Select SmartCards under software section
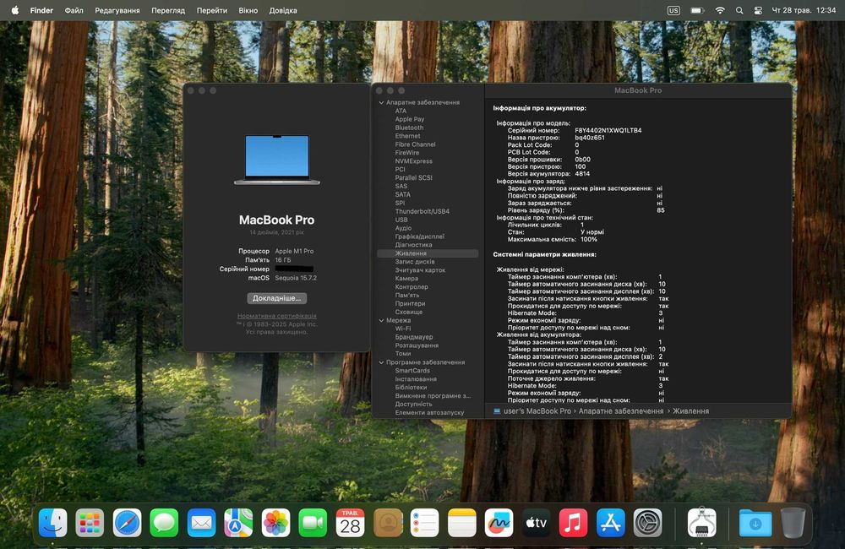Viewport: 845px width, 549px height. (x=412, y=371)
